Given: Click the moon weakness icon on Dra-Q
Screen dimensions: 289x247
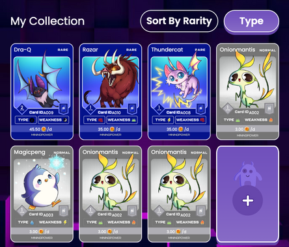Looking at the screenshot, I should pos(65,120).
